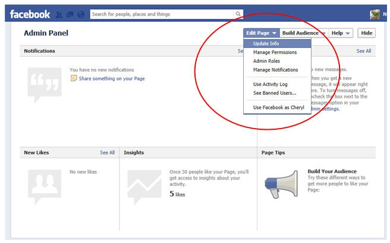This screenshot has width=390, height=243.
Task: Click the New Likes people icon
Action: point(45,187)
